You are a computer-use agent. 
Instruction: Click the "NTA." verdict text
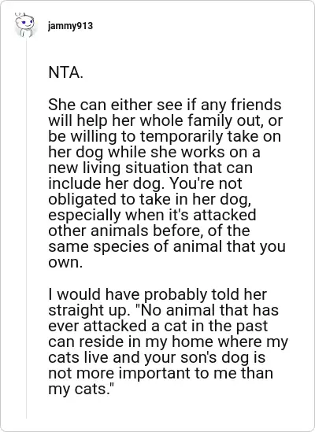coord(65,72)
